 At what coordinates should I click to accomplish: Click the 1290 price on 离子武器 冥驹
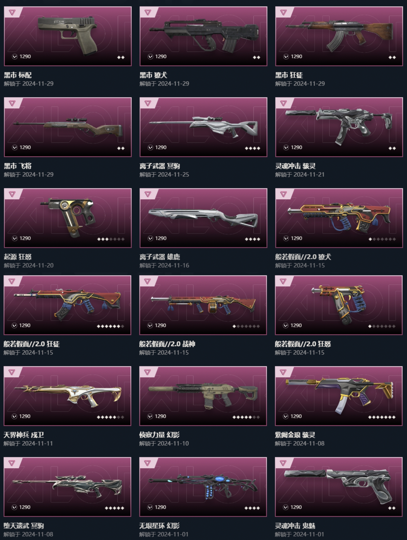pyautogui.click(x=161, y=147)
